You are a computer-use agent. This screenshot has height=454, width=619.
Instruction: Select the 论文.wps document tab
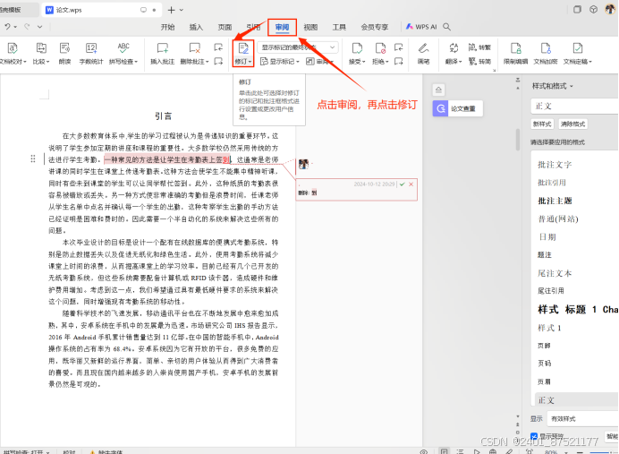pyautogui.click(x=101, y=10)
